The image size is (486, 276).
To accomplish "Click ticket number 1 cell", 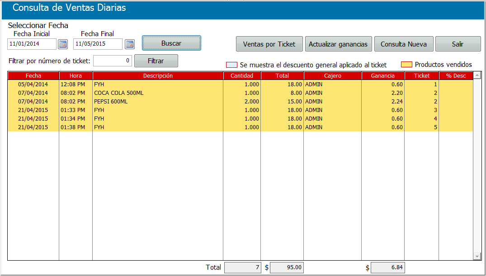I will click(x=421, y=84).
